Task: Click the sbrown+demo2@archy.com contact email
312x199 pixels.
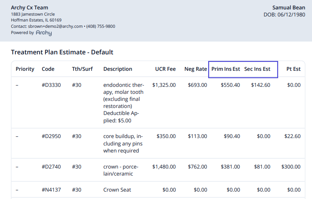Action: click(x=55, y=26)
